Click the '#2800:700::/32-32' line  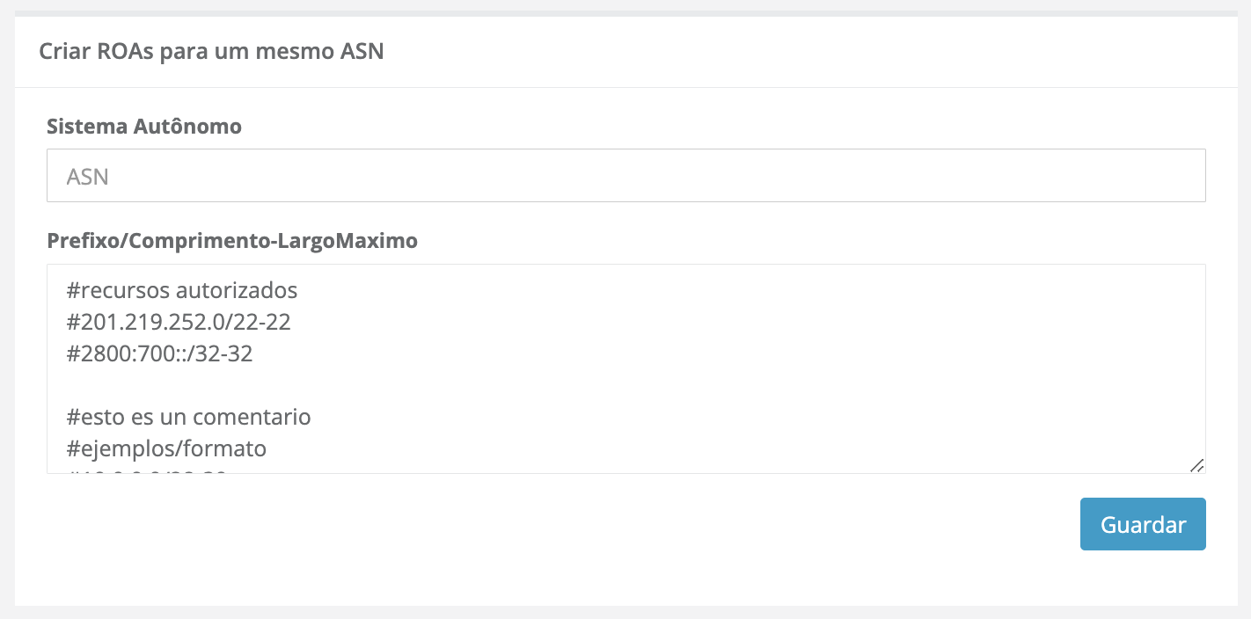[x=159, y=354]
